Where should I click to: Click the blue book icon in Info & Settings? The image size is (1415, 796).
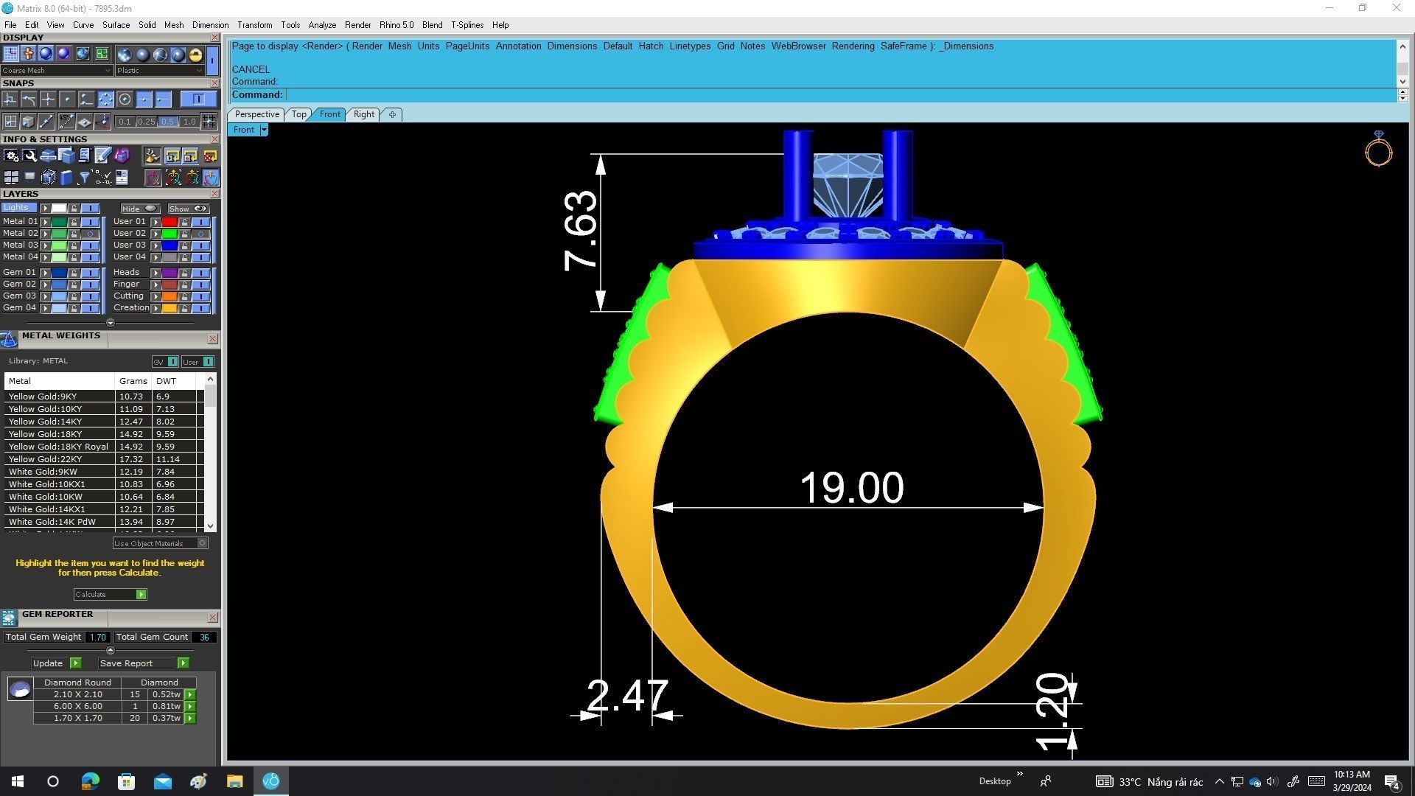pyautogui.click(x=66, y=178)
